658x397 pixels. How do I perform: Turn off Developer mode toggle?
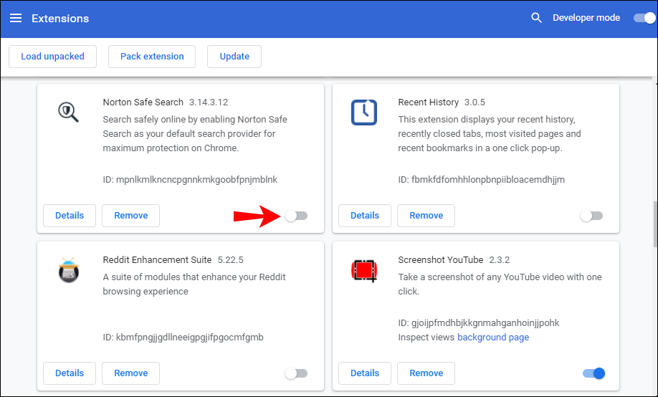pos(644,18)
